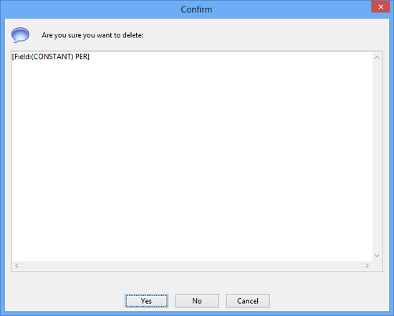
Task: Click the word CONSTANT in the list entry
Action: click(x=52, y=57)
